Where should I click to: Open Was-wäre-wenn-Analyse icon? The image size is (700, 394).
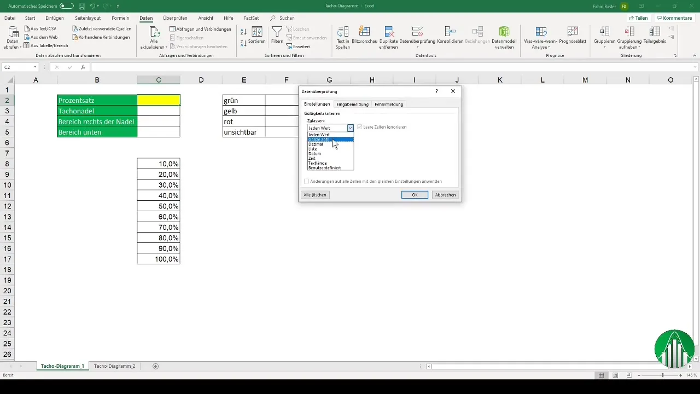pos(541,31)
